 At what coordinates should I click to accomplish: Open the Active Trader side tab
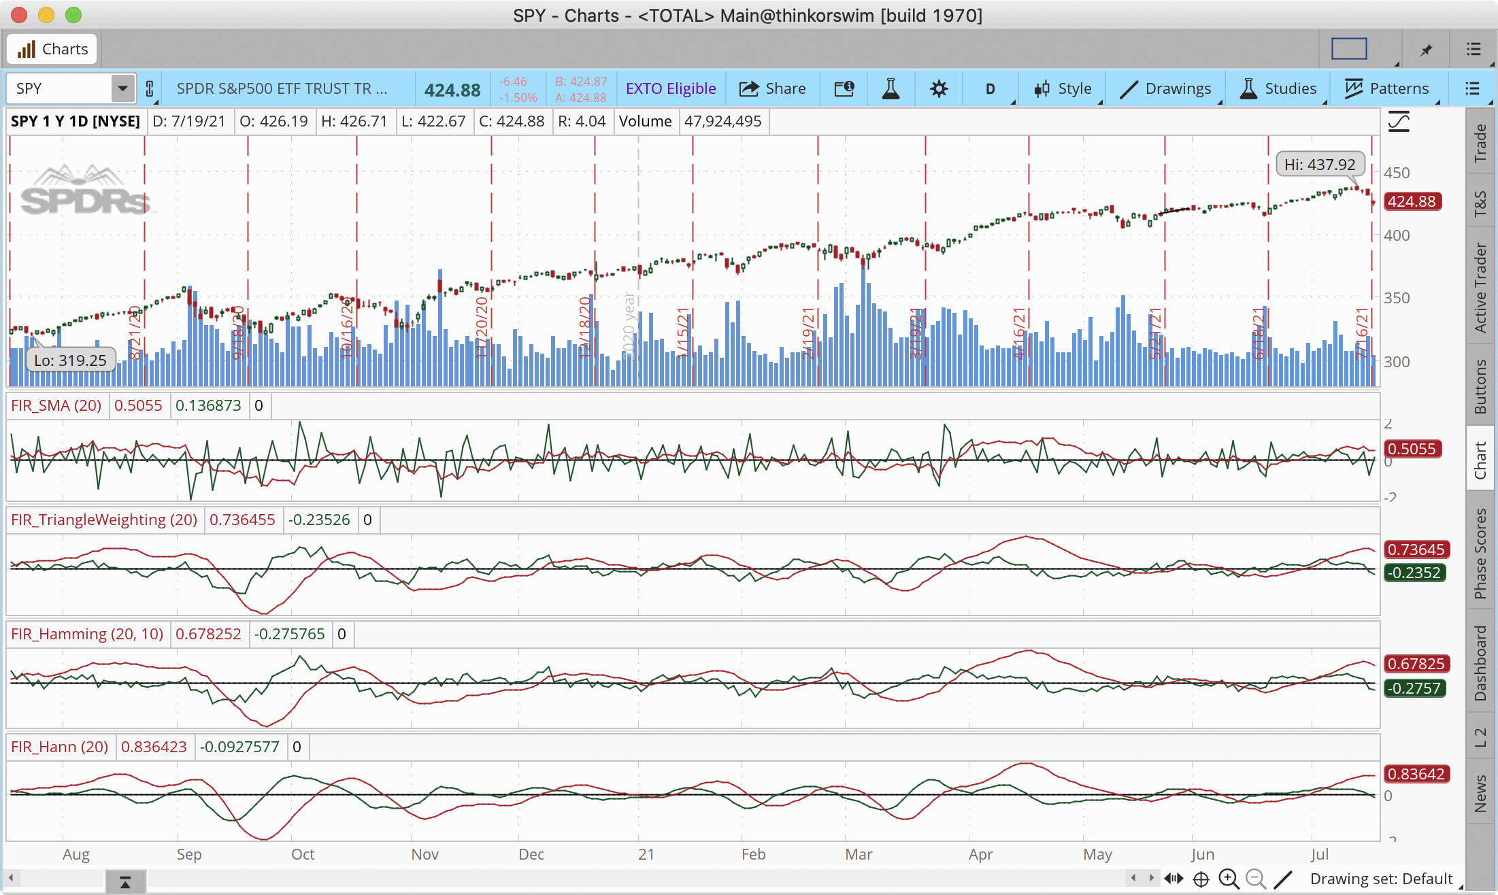(x=1480, y=287)
